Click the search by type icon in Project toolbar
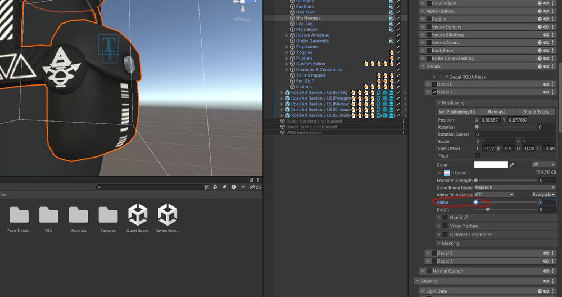Image resolution: width=562 pixels, height=297 pixels. tap(215, 187)
